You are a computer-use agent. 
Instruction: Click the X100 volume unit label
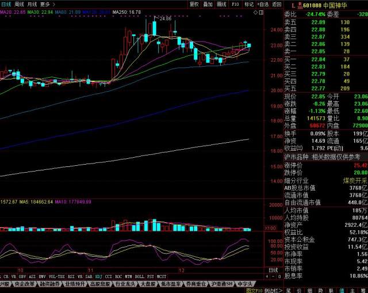click(x=270, y=228)
